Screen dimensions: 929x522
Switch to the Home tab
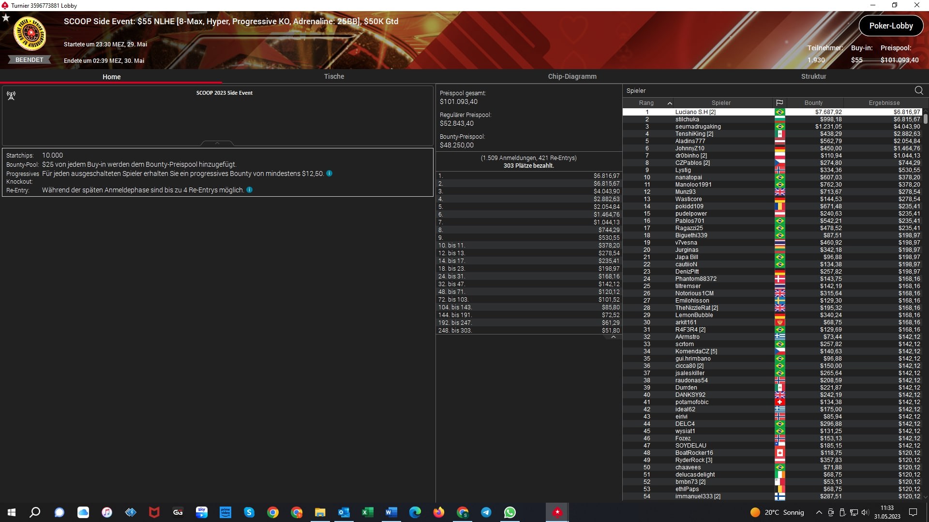pyautogui.click(x=111, y=77)
